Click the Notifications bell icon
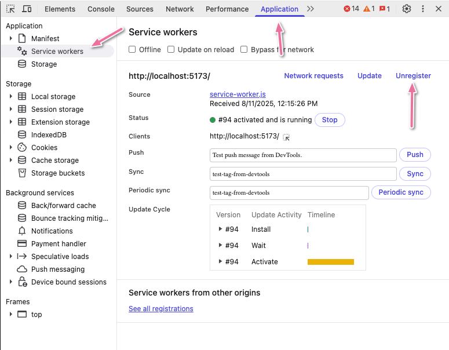 click(22, 231)
